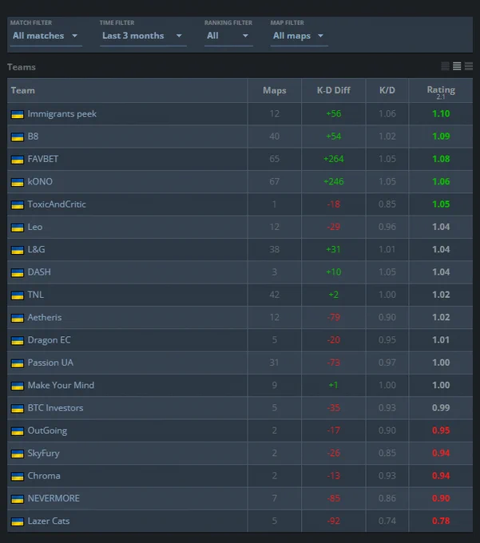Open the Immigrants peek team link
The image size is (480, 543).
[x=62, y=114]
